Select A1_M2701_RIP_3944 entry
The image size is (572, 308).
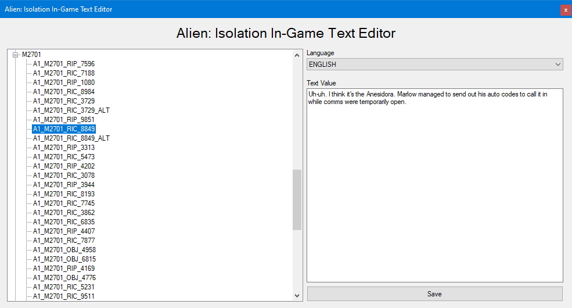pyautogui.click(x=64, y=185)
